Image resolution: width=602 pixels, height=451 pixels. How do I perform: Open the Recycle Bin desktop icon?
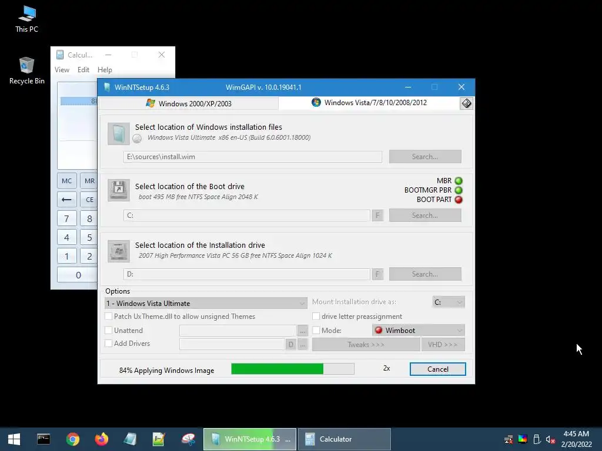(26, 71)
